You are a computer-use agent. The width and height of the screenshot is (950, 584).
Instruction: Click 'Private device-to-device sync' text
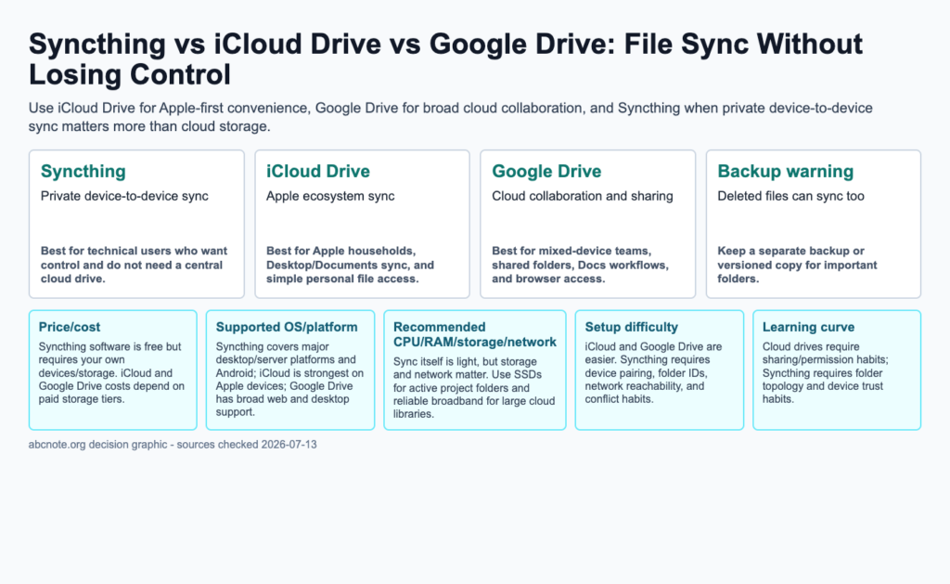pos(124,196)
